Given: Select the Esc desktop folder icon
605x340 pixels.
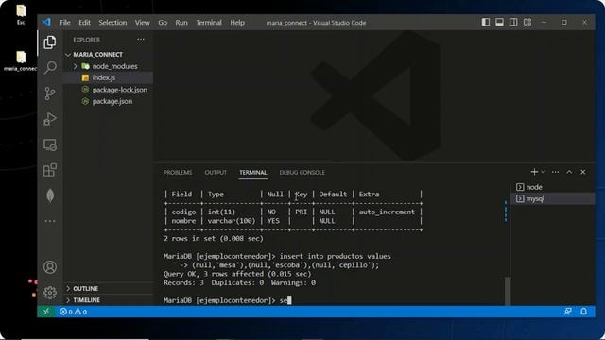Looking at the screenshot, I should tap(21, 14).
